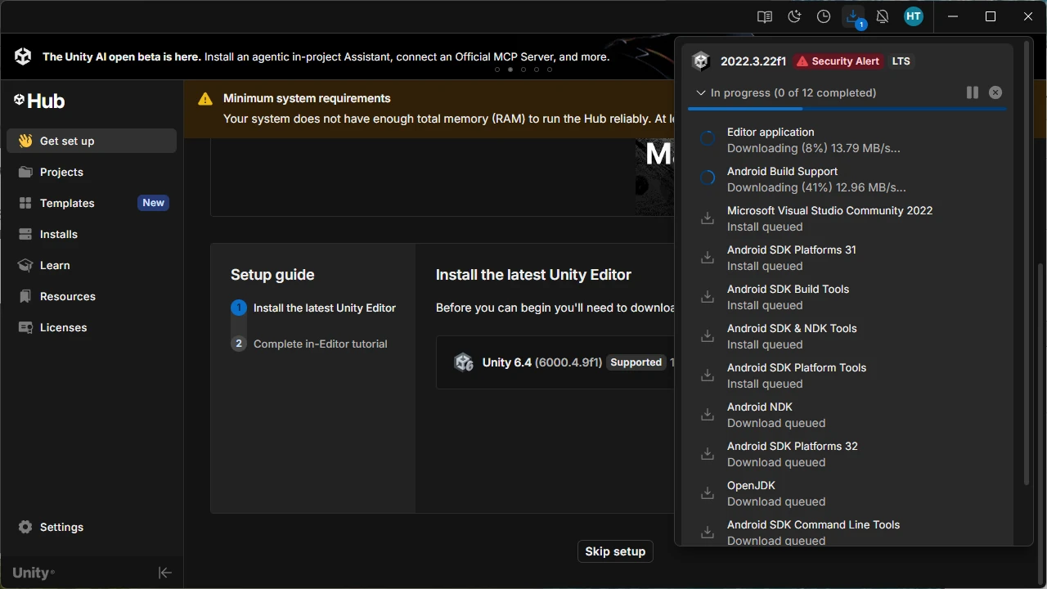This screenshot has width=1047, height=589.
Task: Click the download icon for Android SDK Platforms 31
Action: click(x=708, y=258)
